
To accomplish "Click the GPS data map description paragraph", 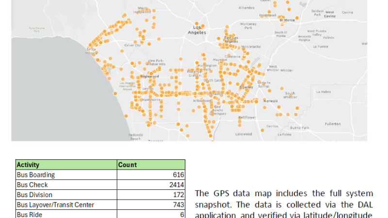I will 284,203.
